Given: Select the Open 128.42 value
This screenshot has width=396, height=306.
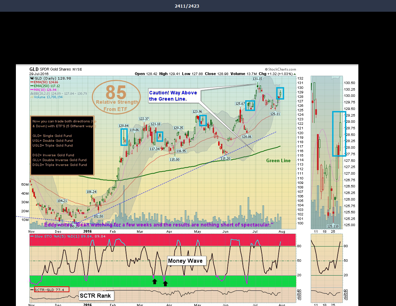Looking at the screenshot, I should pos(146,74).
